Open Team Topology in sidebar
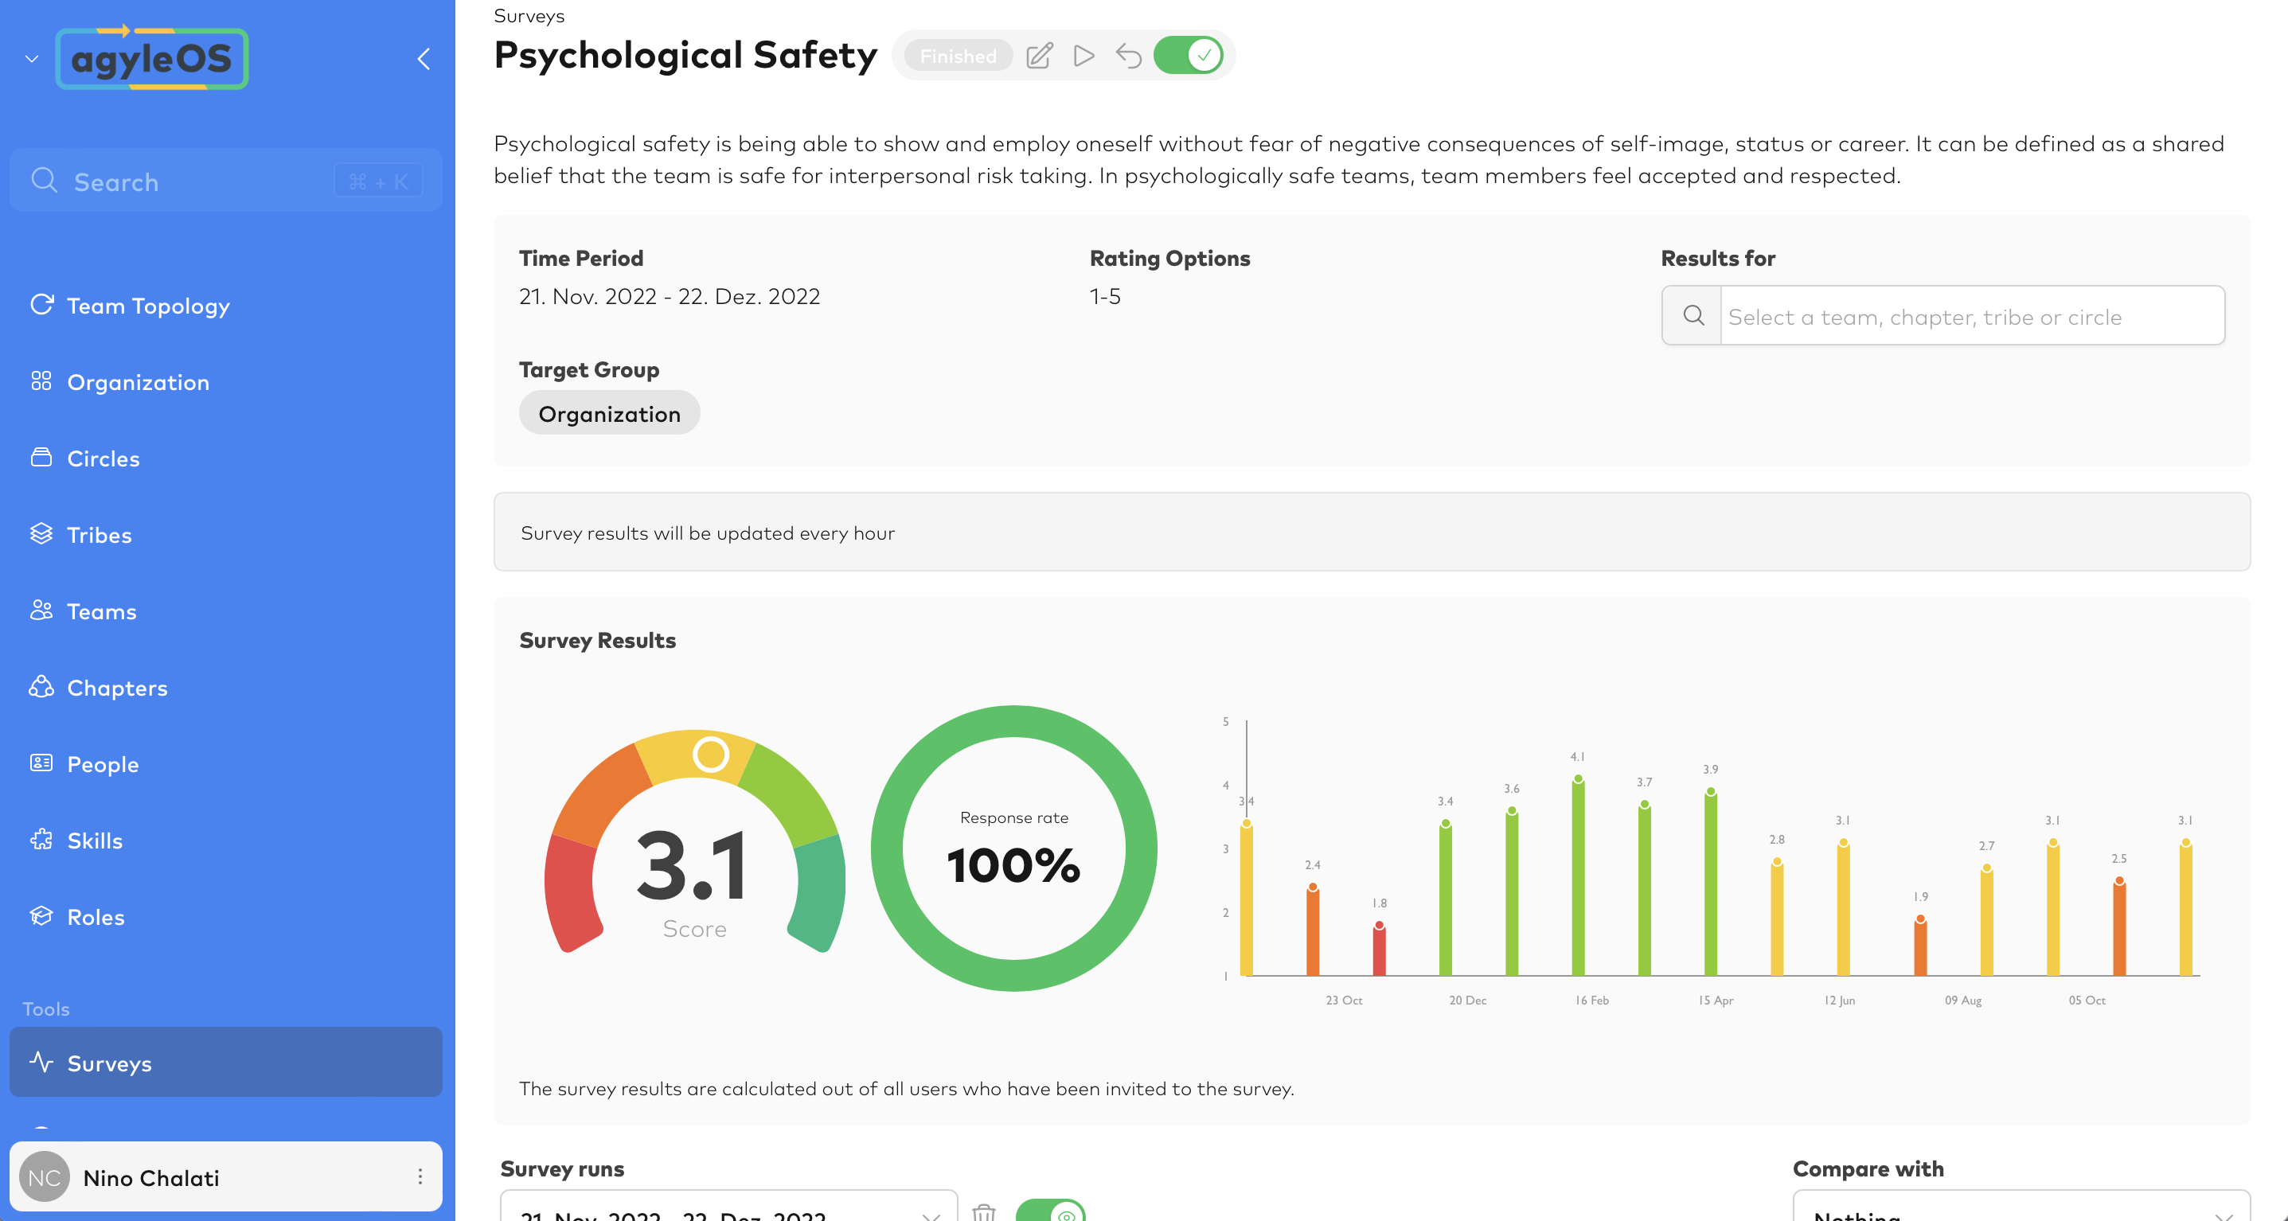The height and width of the screenshot is (1221, 2288). 147,306
